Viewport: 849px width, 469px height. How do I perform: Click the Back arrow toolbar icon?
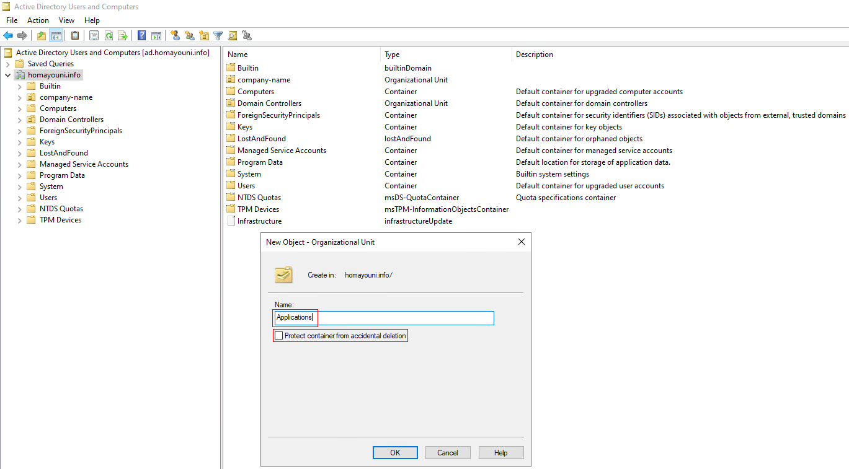click(8, 36)
